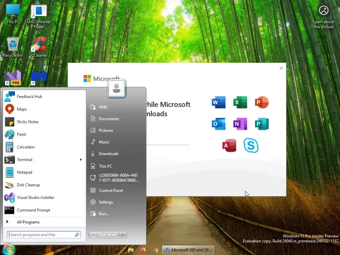Switch to Microsoft 365 taskbar button

click(x=188, y=250)
